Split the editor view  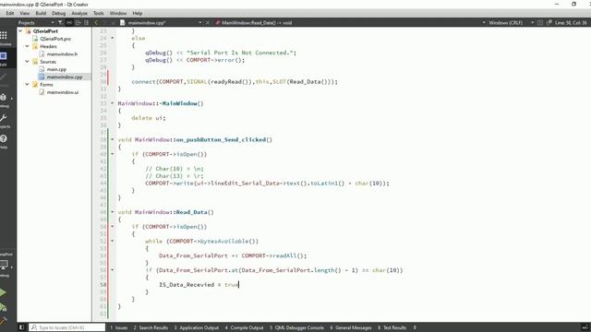[540, 23]
